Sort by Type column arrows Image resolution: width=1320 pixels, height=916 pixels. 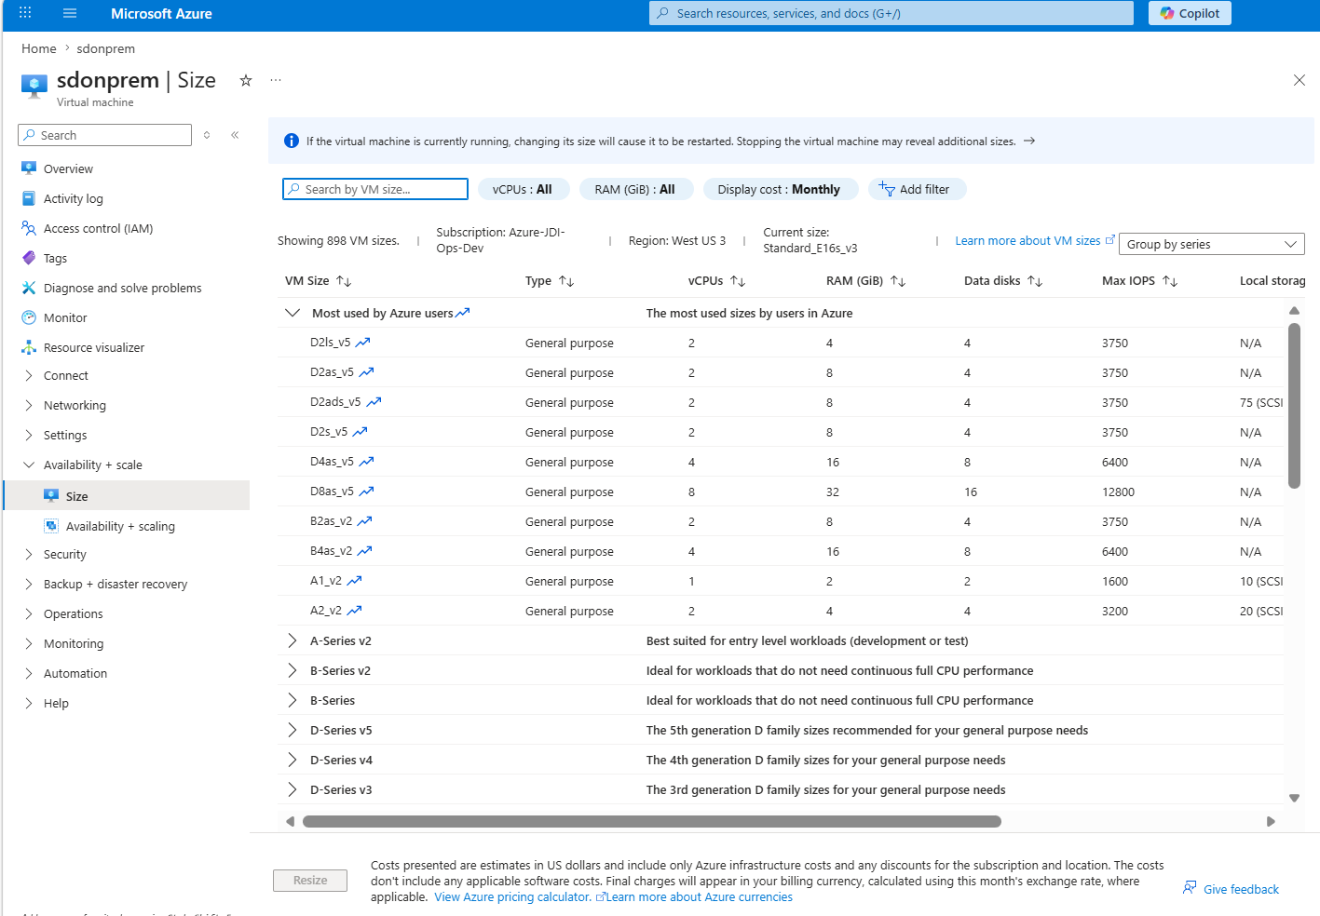[566, 281]
